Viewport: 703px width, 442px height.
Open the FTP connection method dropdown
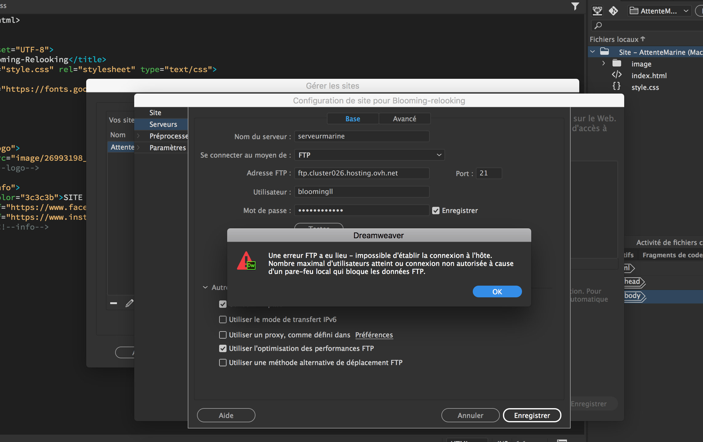tap(369, 155)
